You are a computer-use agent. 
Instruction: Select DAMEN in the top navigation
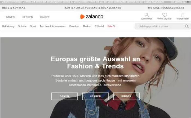point(10,17)
